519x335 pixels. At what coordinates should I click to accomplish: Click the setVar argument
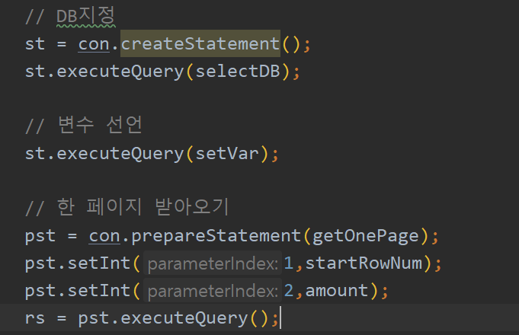[227, 154]
